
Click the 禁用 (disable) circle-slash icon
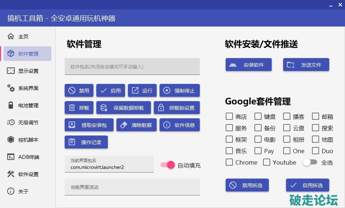[72, 91]
